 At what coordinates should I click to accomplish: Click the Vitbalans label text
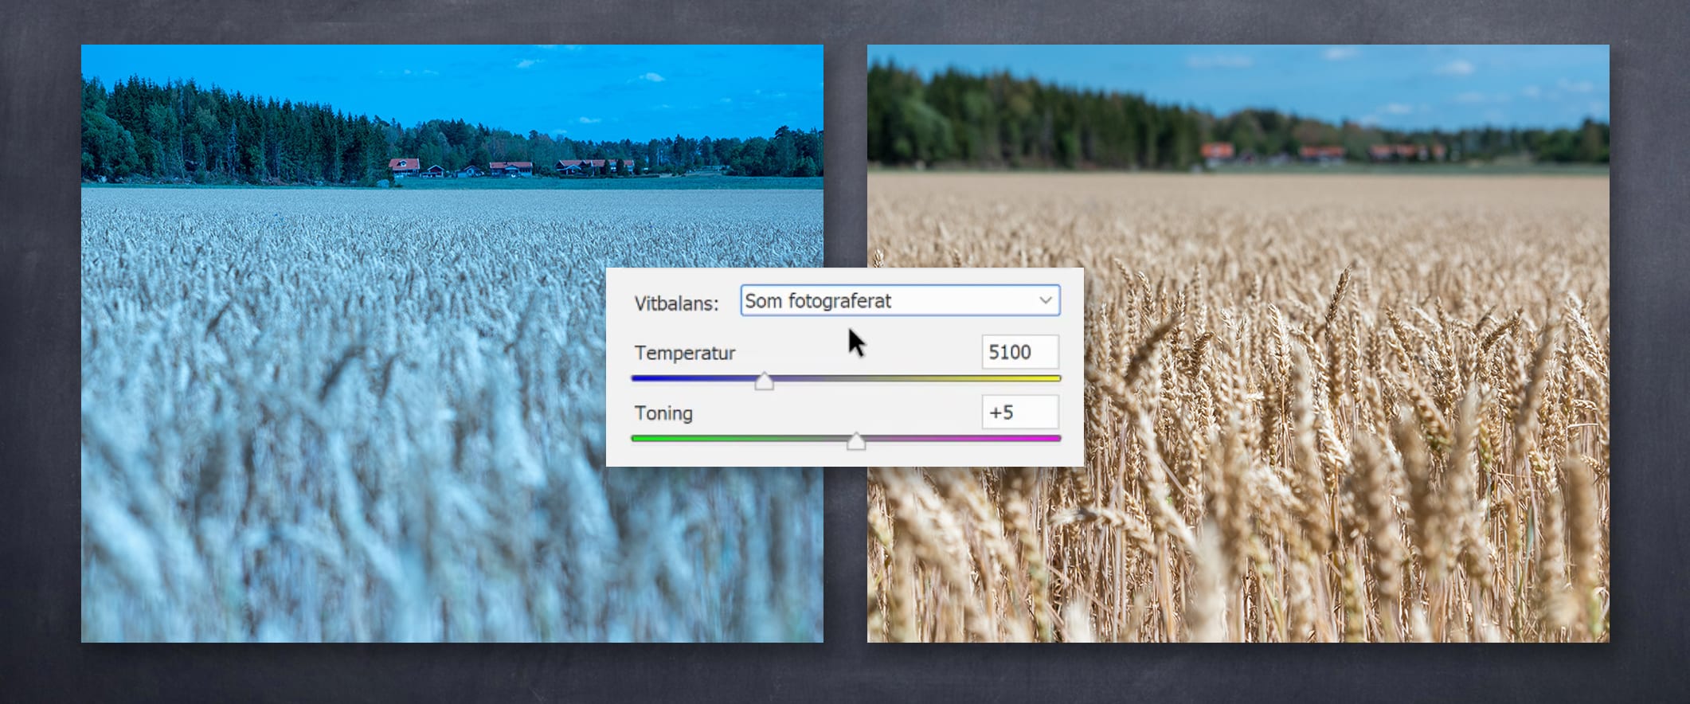point(676,303)
